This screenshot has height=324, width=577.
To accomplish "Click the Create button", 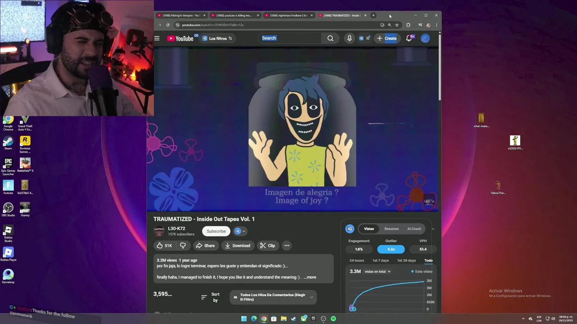I will (387, 38).
